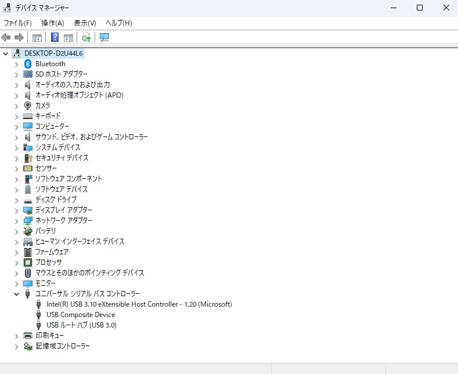Click the action pane toolbar icon
This screenshot has height=374, width=458.
coord(68,37)
